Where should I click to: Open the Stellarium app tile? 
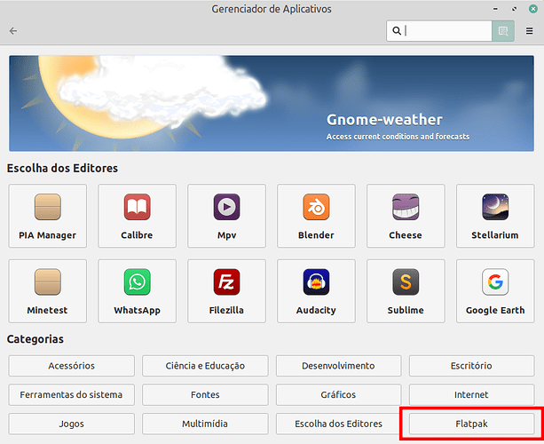tap(495, 216)
